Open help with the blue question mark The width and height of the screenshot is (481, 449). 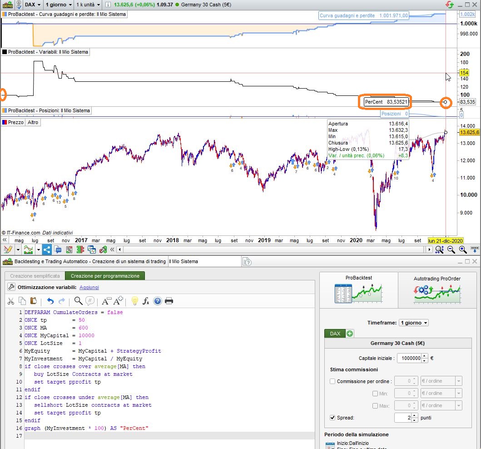pos(157,301)
